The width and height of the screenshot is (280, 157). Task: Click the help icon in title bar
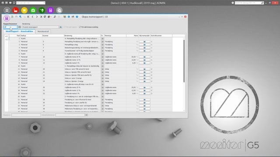[233, 3]
